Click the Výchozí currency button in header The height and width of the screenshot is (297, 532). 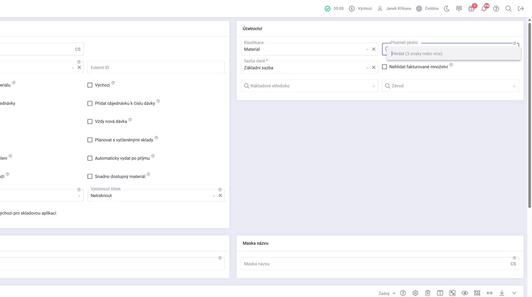[x=360, y=9]
